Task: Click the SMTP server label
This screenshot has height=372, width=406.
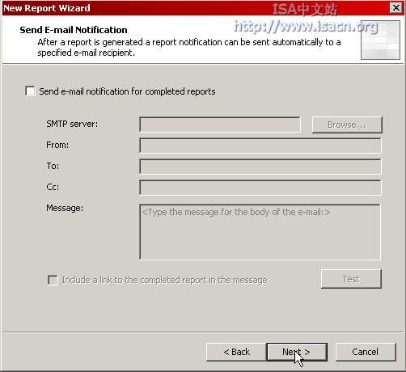Action: click(x=72, y=124)
